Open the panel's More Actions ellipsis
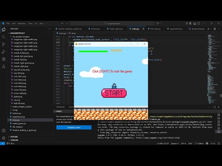Screen dimensions: 222x166 pos(209,107)
